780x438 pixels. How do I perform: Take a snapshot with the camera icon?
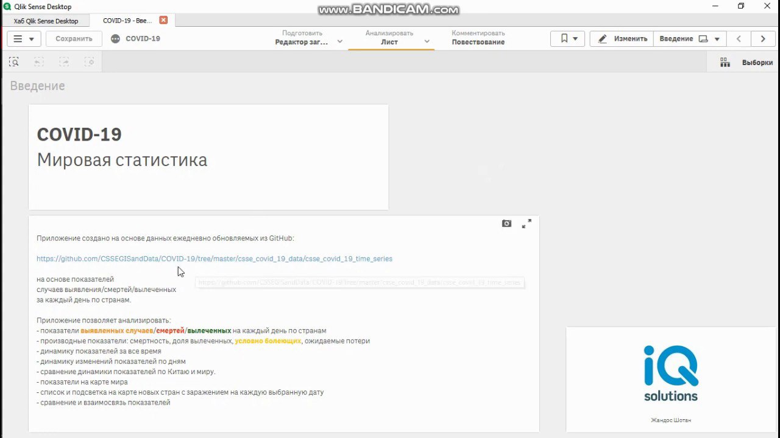click(x=506, y=224)
